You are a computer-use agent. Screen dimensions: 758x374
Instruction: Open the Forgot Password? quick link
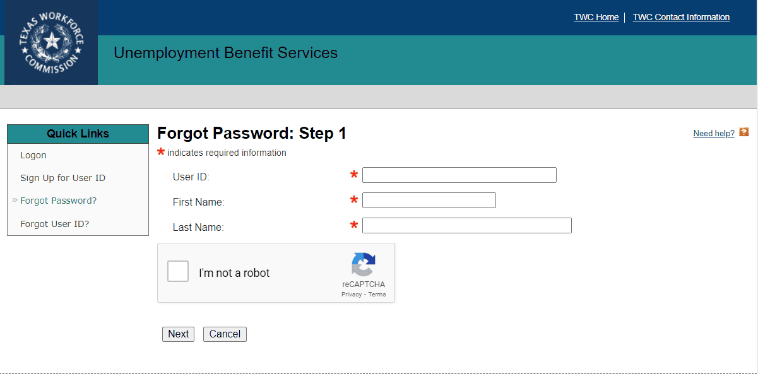[x=58, y=201]
